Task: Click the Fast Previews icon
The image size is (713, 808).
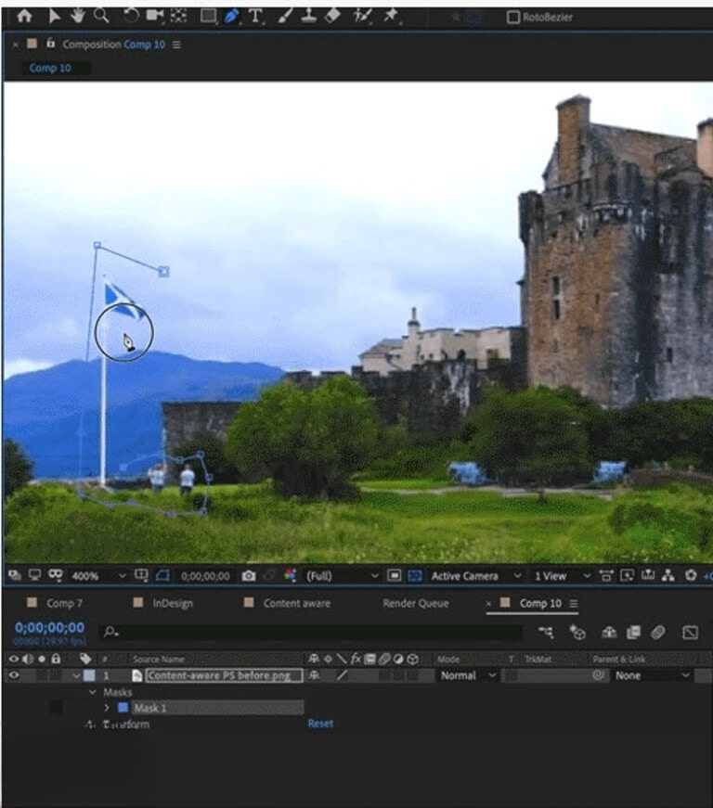Action: click(x=627, y=575)
